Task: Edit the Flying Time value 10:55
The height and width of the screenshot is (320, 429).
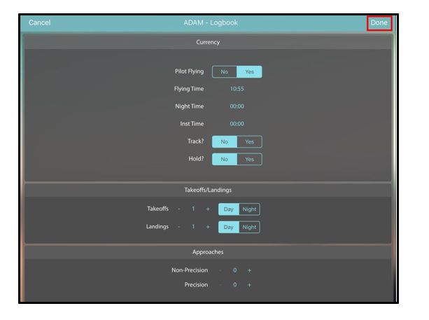Action: tap(237, 89)
